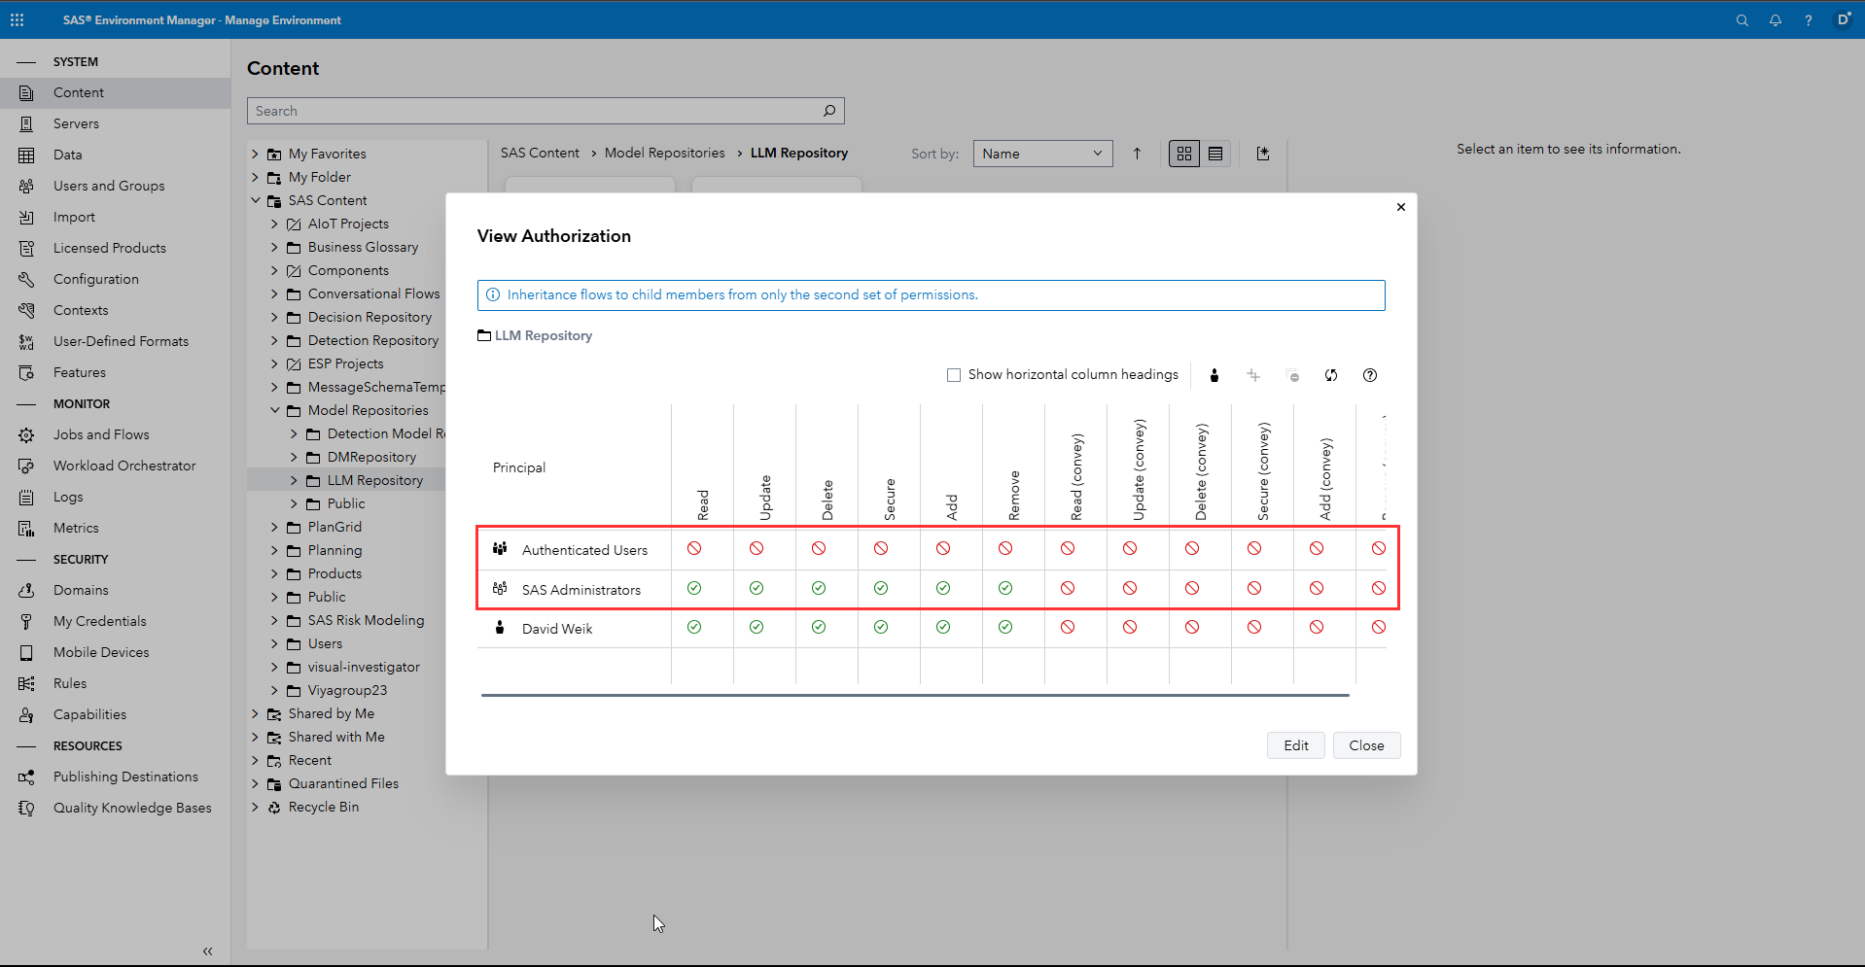Image resolution: width=1865 pixels, height=967 pixels.
Task: Open the application switcher grid icon
Action: [x=17, y=19]
